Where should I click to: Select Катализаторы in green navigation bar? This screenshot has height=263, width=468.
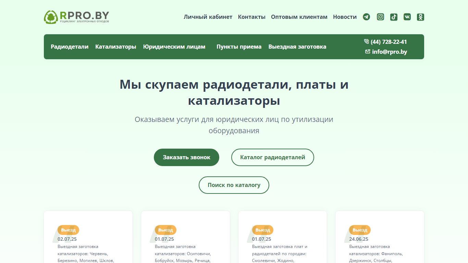(116, 47)
